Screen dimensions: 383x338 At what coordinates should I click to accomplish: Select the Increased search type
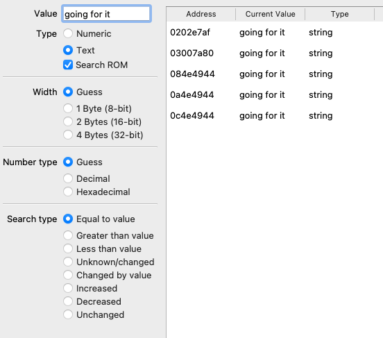click(x=68, y=288)
